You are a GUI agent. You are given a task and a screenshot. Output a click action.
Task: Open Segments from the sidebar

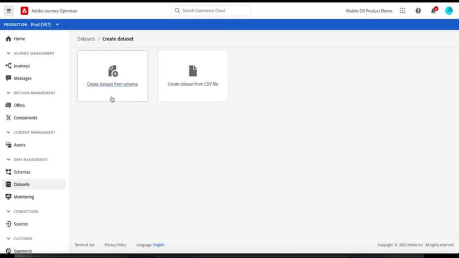[x=23, y=251]
